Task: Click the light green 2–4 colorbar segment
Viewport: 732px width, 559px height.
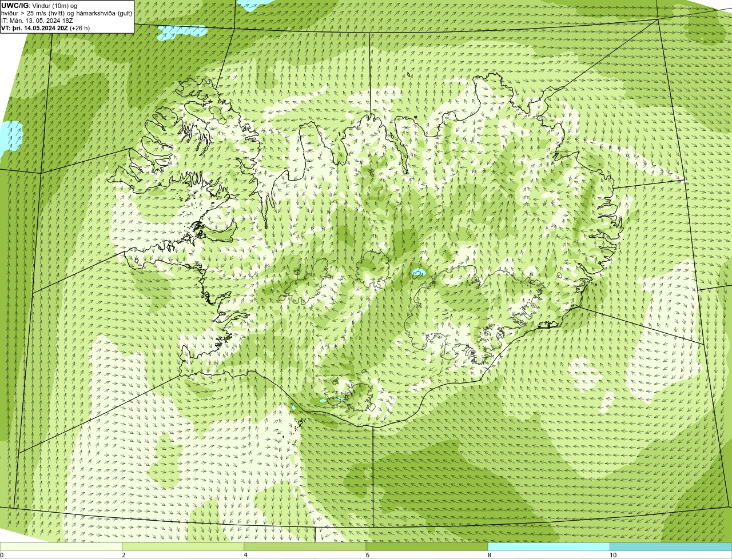Action: coord(183,546)
